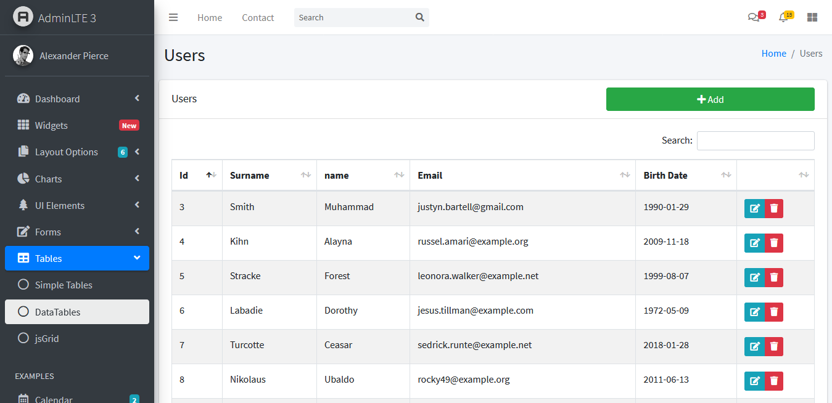Click the hamburger sidebar toggle icon

(x=173, y=17)
